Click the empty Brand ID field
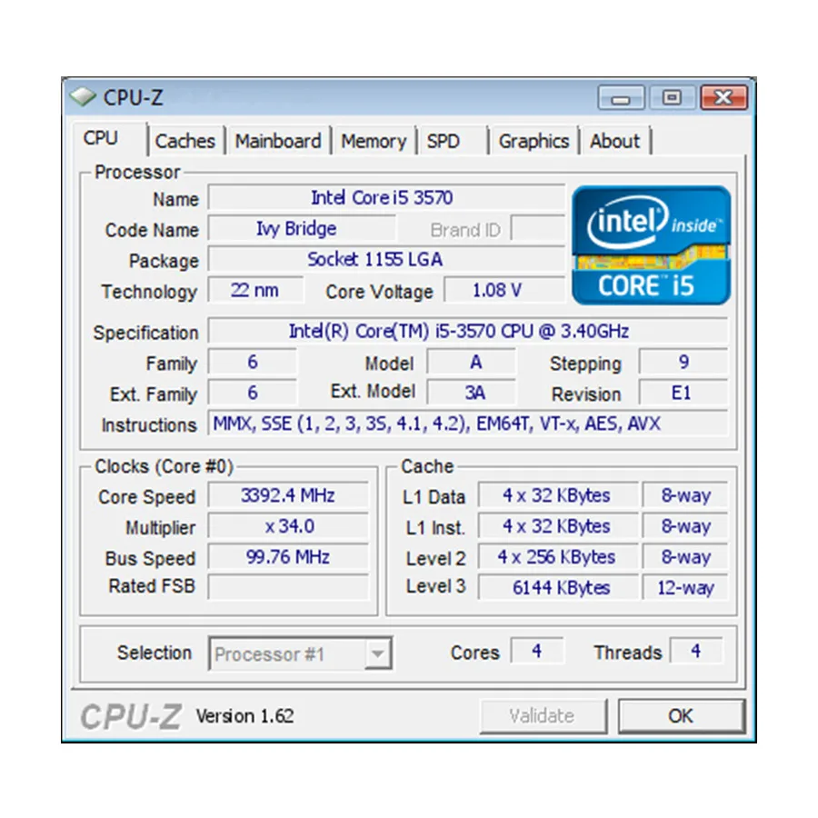Screen dimensions: 818x818 tap(538, 228)
